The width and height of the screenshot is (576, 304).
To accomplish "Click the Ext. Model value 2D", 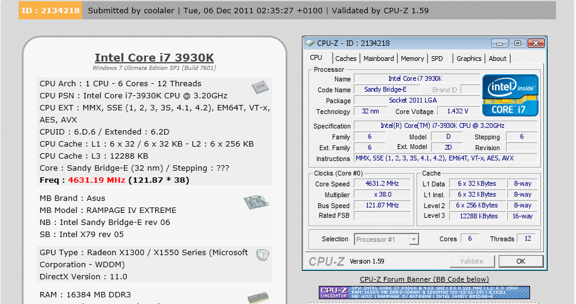I will [x=448, y=147].
